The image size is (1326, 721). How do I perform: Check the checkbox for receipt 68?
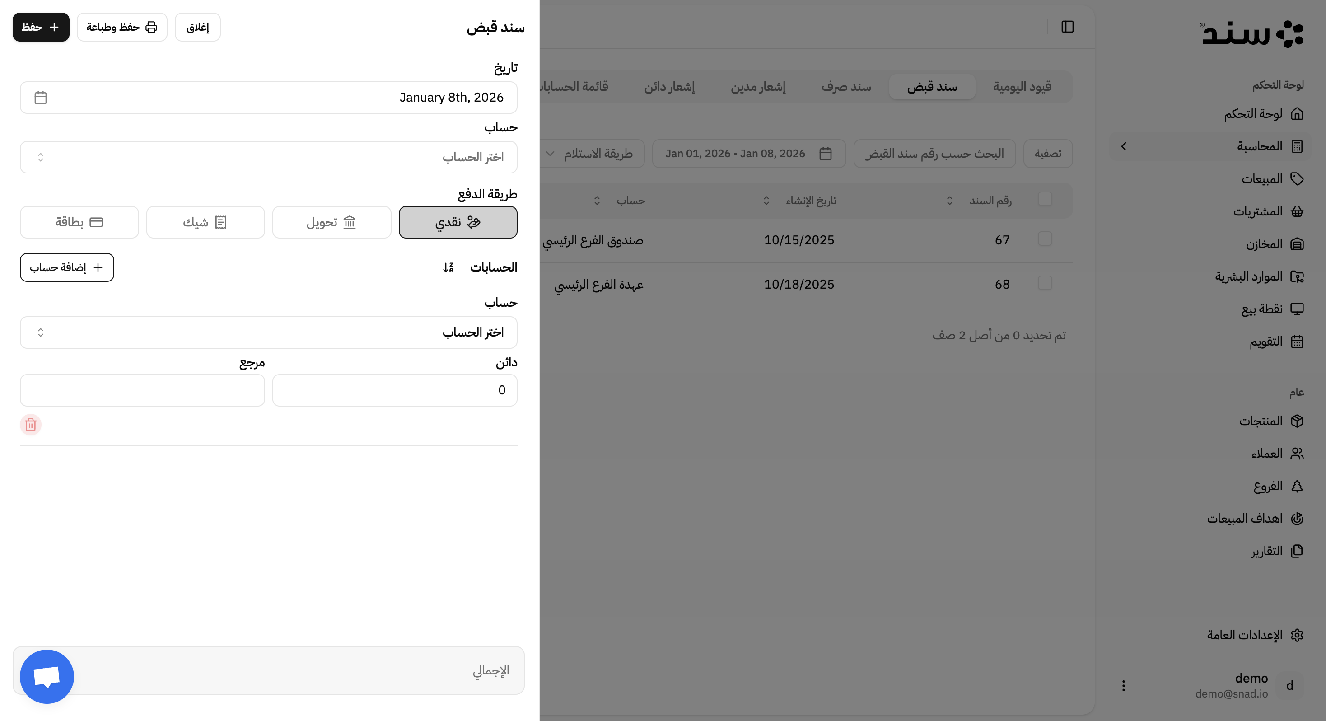tap(1045, 283)
